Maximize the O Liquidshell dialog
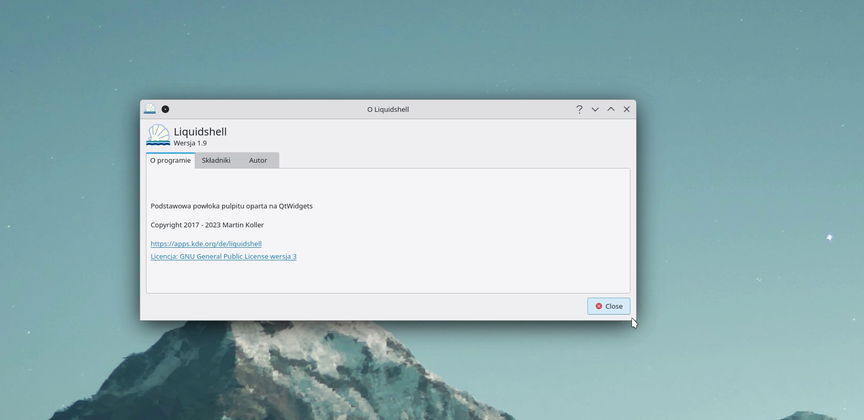 pyautogui.click(x=611, y=109)
